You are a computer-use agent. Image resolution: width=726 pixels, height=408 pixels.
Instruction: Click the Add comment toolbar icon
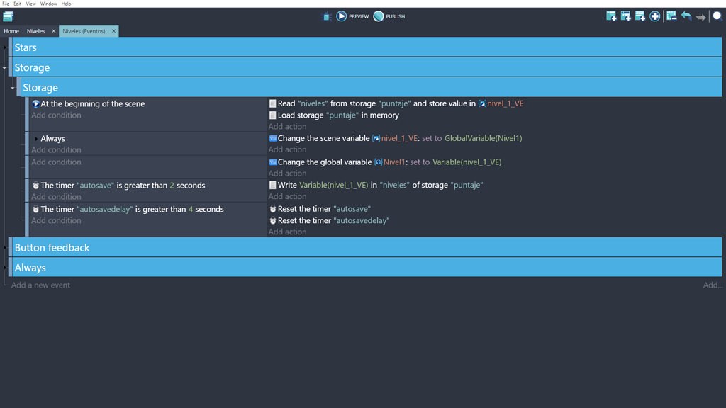coord(640,16)
